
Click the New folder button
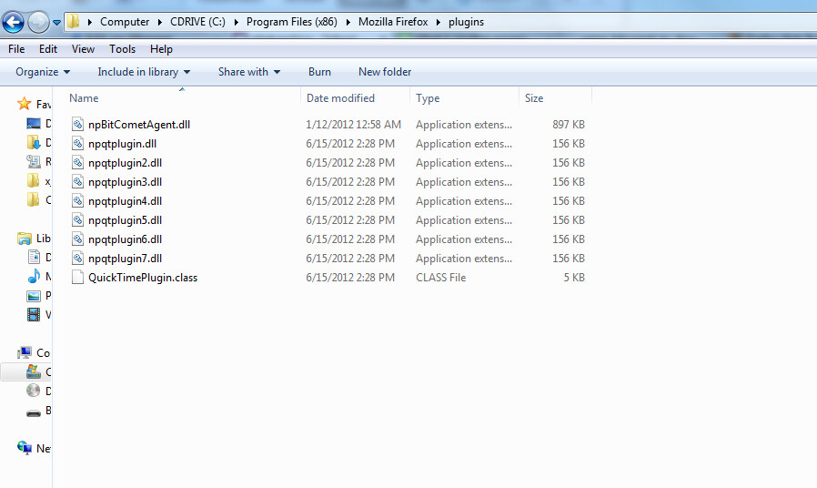[384, 72]
